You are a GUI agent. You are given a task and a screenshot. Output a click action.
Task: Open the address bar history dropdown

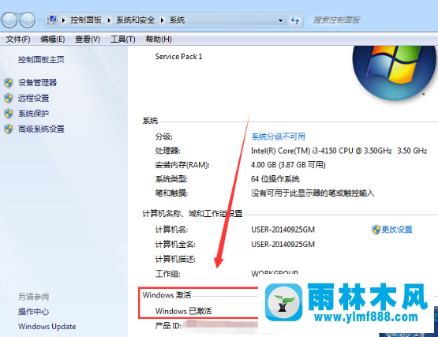coord(280,21)
